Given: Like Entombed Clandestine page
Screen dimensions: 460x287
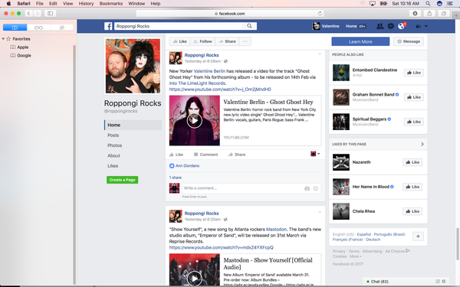Looking at the screenshot, I should click(x=414, y=73).
